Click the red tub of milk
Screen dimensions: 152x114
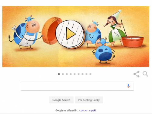[133, 42]
